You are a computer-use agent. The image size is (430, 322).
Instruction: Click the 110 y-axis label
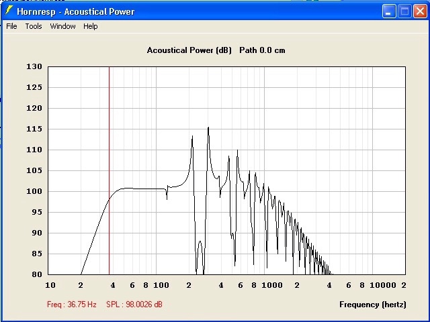[34, 150]
